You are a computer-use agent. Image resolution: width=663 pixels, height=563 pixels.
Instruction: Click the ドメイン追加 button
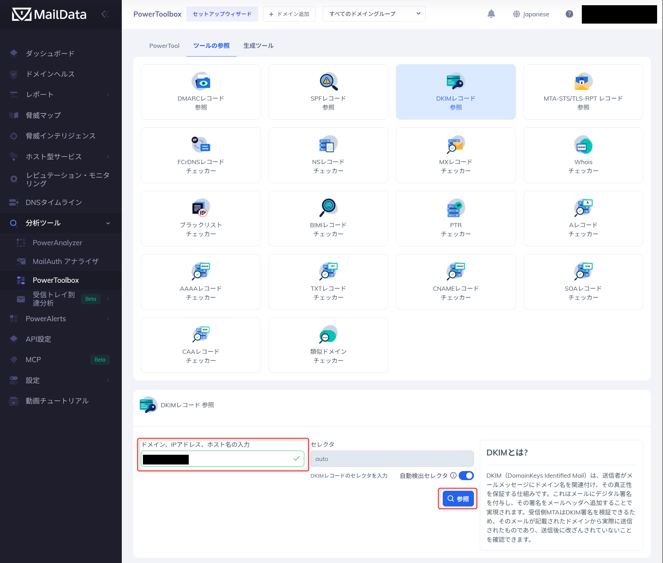pyautogui.click(x=289, y=14)
